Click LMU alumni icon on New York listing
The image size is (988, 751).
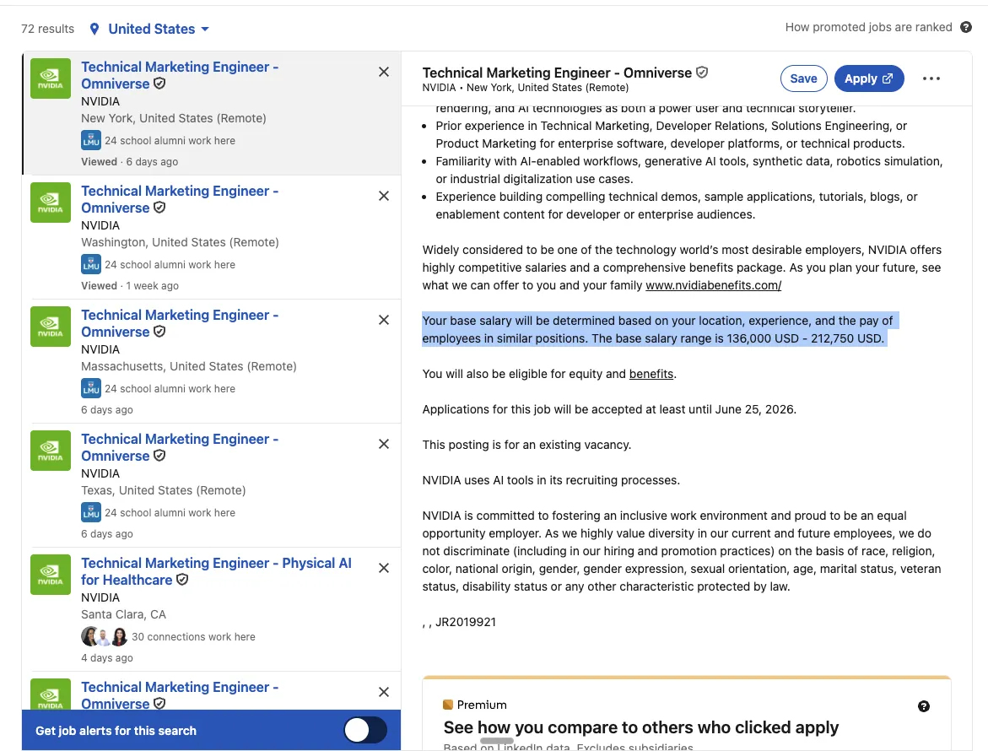click(91, 140)
